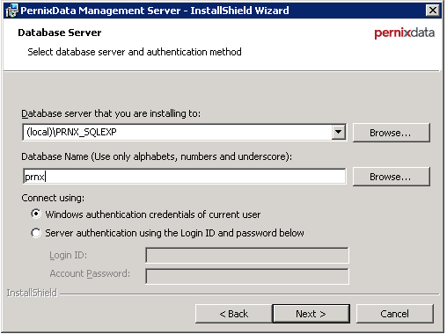The height and width of the screenshot is (334, 447).
Task: Click the 'Account Password:' label
Action: coord(90,273)
